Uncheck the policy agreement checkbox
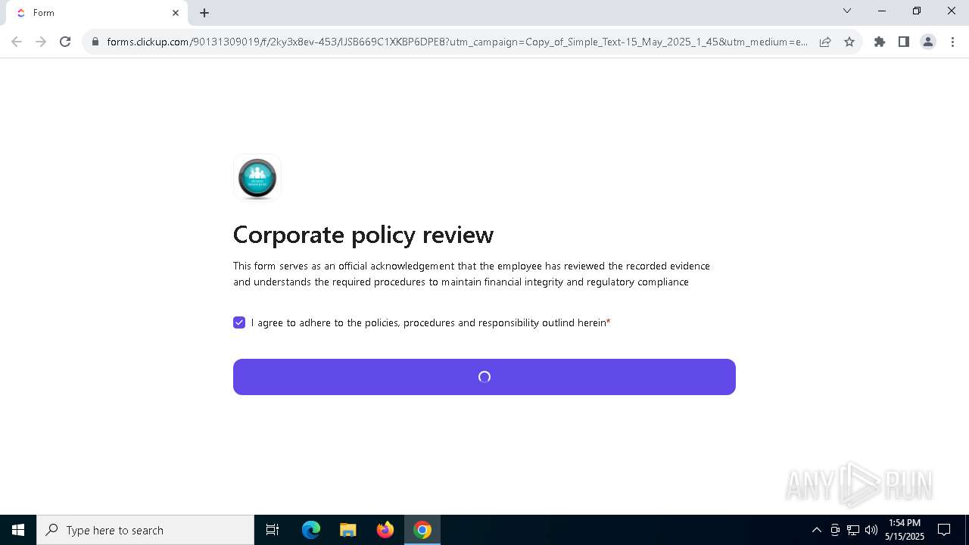Image resolution: width=969 pixels, height=545 pixels. pos(239,322)
